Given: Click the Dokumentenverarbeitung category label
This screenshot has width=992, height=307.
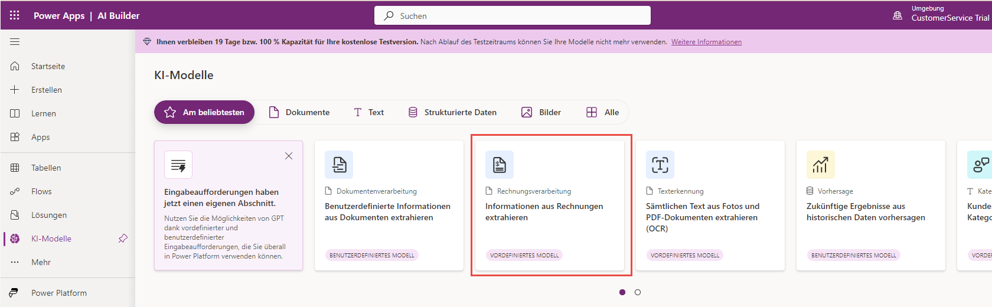Looking at the screenshot, I should pyautogui.click(x=377, y=191).
